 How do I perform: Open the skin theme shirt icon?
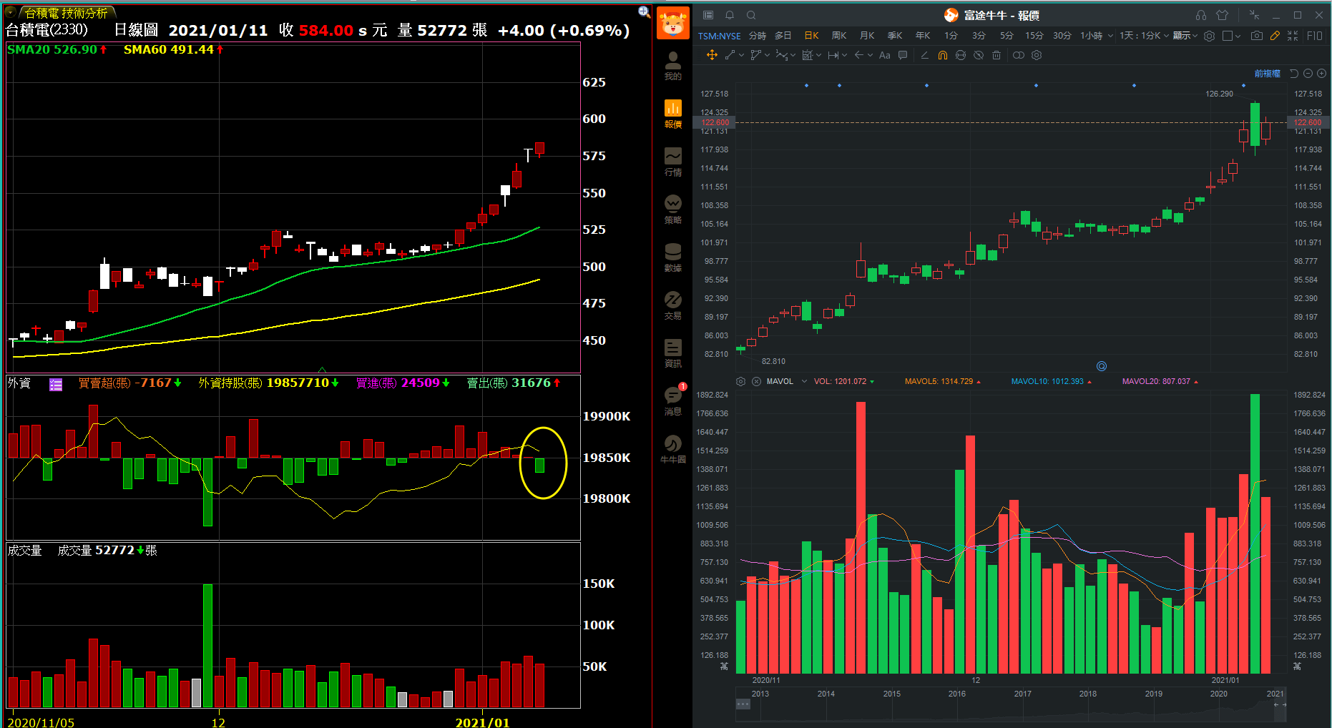pos(1222,15)
